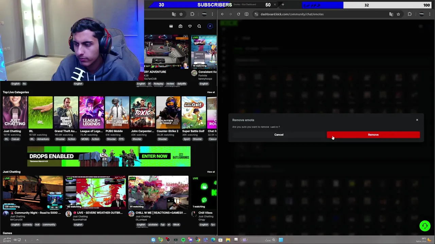Click the 'Roleplay' tag under featured stream
The width and height of the screenshot is (435, 244).
(158, 84)
